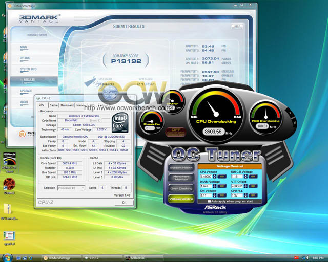Click OK in the CPU-Z window
The width and height of the screenshot is (328, 262).
(x=124, y=202)
